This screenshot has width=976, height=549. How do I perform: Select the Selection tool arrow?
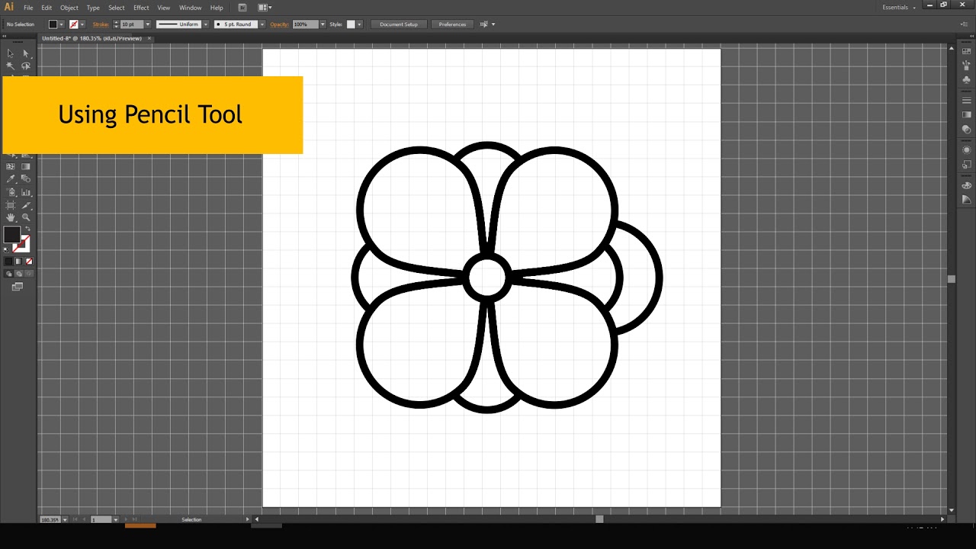pyautogui.click(x=10, y=53)
